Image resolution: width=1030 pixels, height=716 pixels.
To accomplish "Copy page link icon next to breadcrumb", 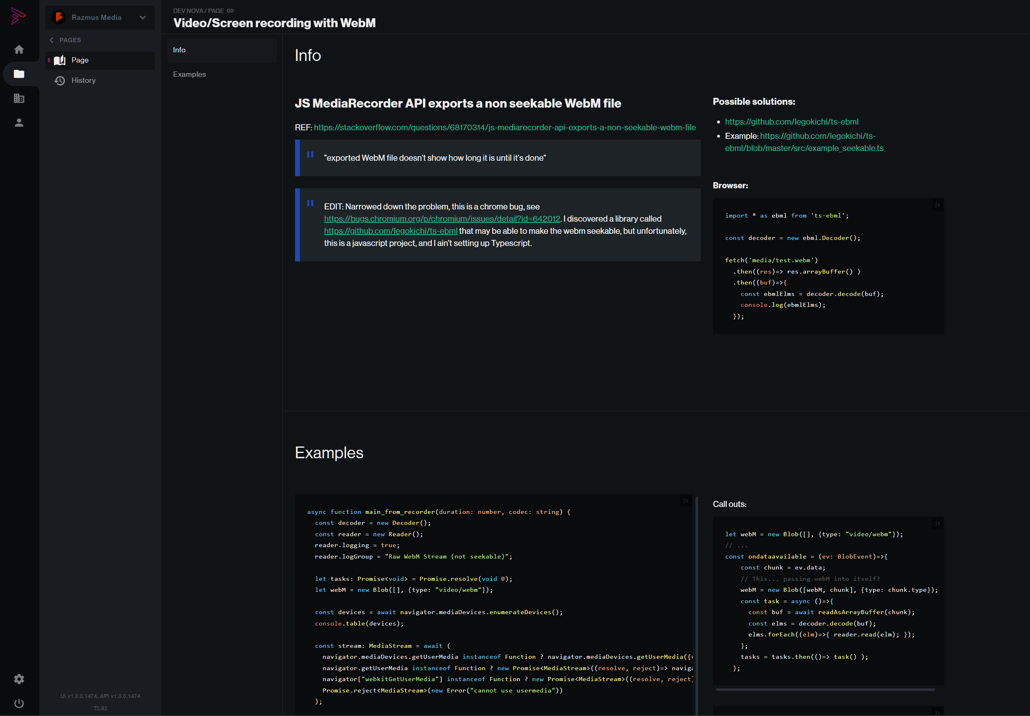I will click(x=230, y=11).
